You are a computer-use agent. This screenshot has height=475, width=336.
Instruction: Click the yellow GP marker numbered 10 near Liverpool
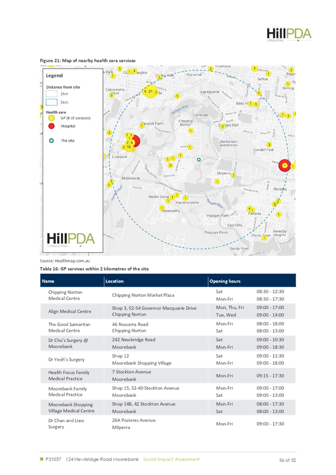(129, 147)
